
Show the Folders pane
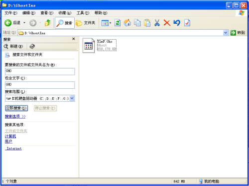86,23
